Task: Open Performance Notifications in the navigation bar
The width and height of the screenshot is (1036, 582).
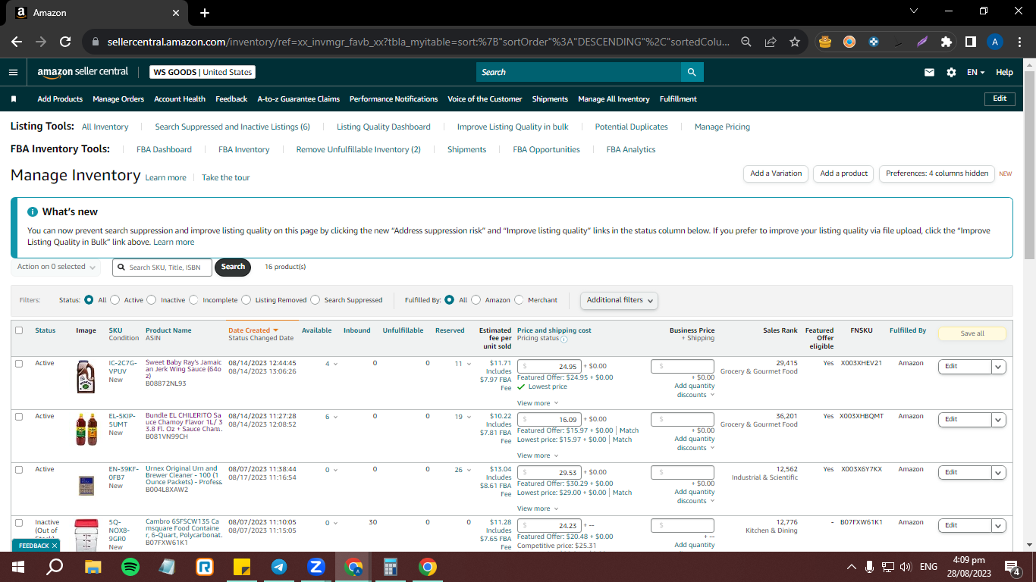Action: click(x=394, y=99)
